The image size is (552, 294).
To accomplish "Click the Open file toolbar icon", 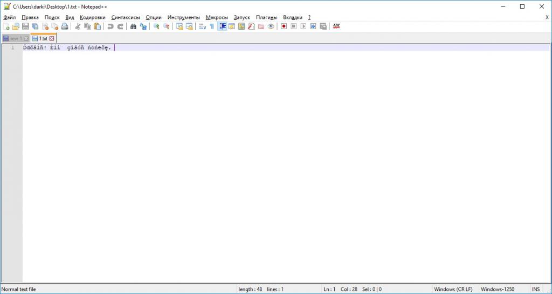I will 16,26.
